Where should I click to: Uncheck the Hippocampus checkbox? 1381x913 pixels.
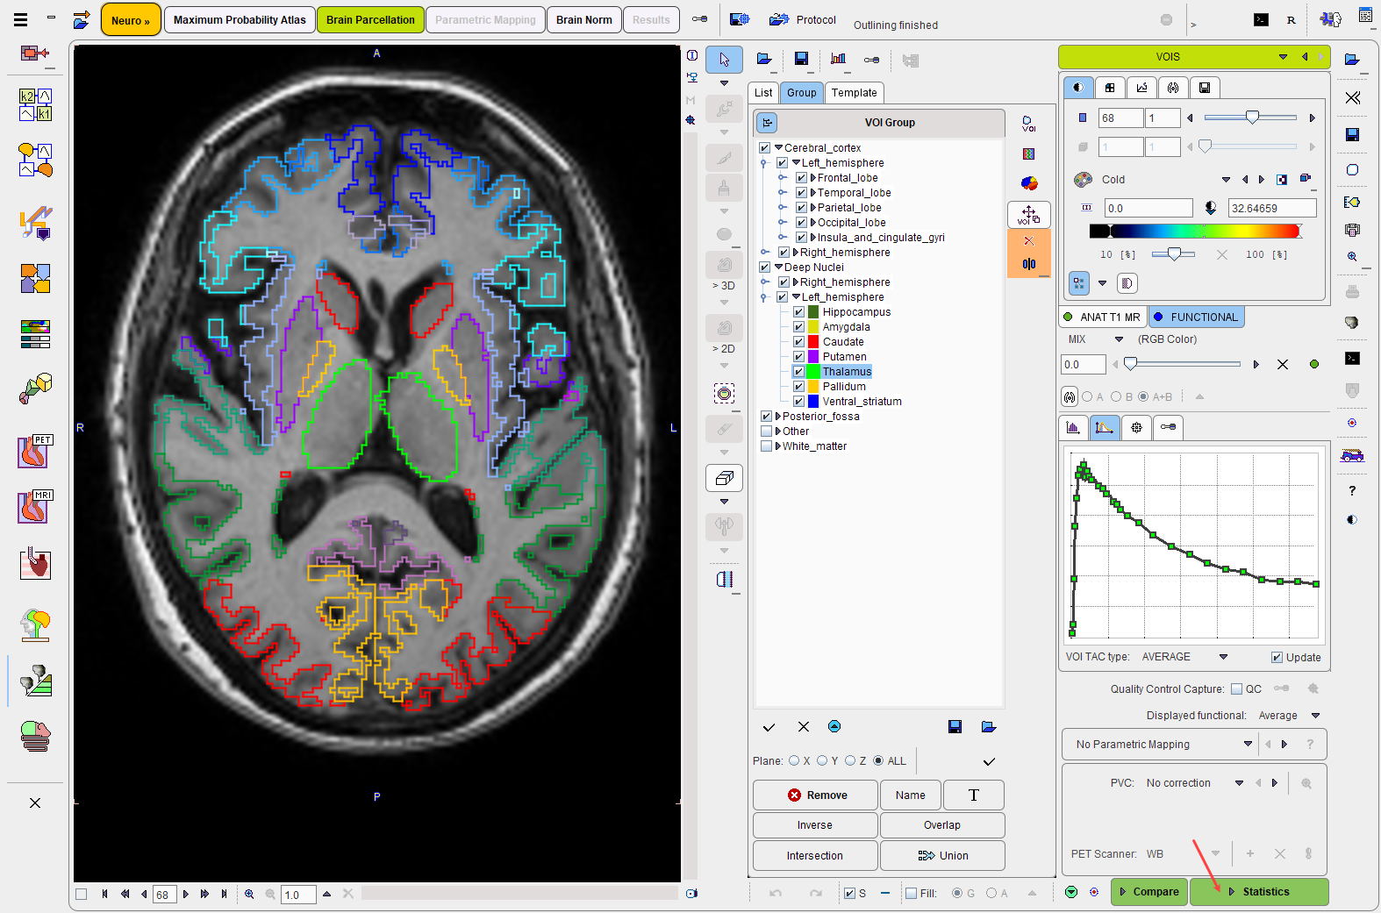(798, 312)
